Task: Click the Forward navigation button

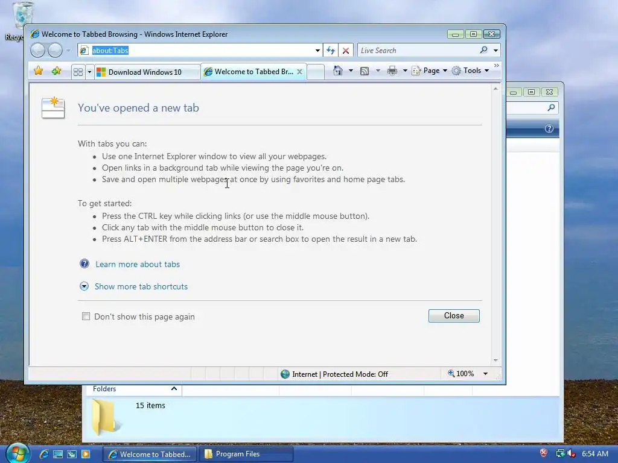Action: (x=55, y=51)
